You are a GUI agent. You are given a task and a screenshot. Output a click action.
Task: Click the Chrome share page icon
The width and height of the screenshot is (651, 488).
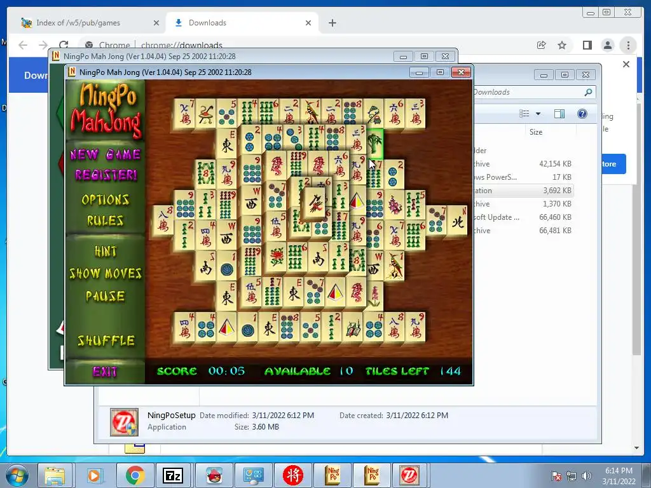542,45
